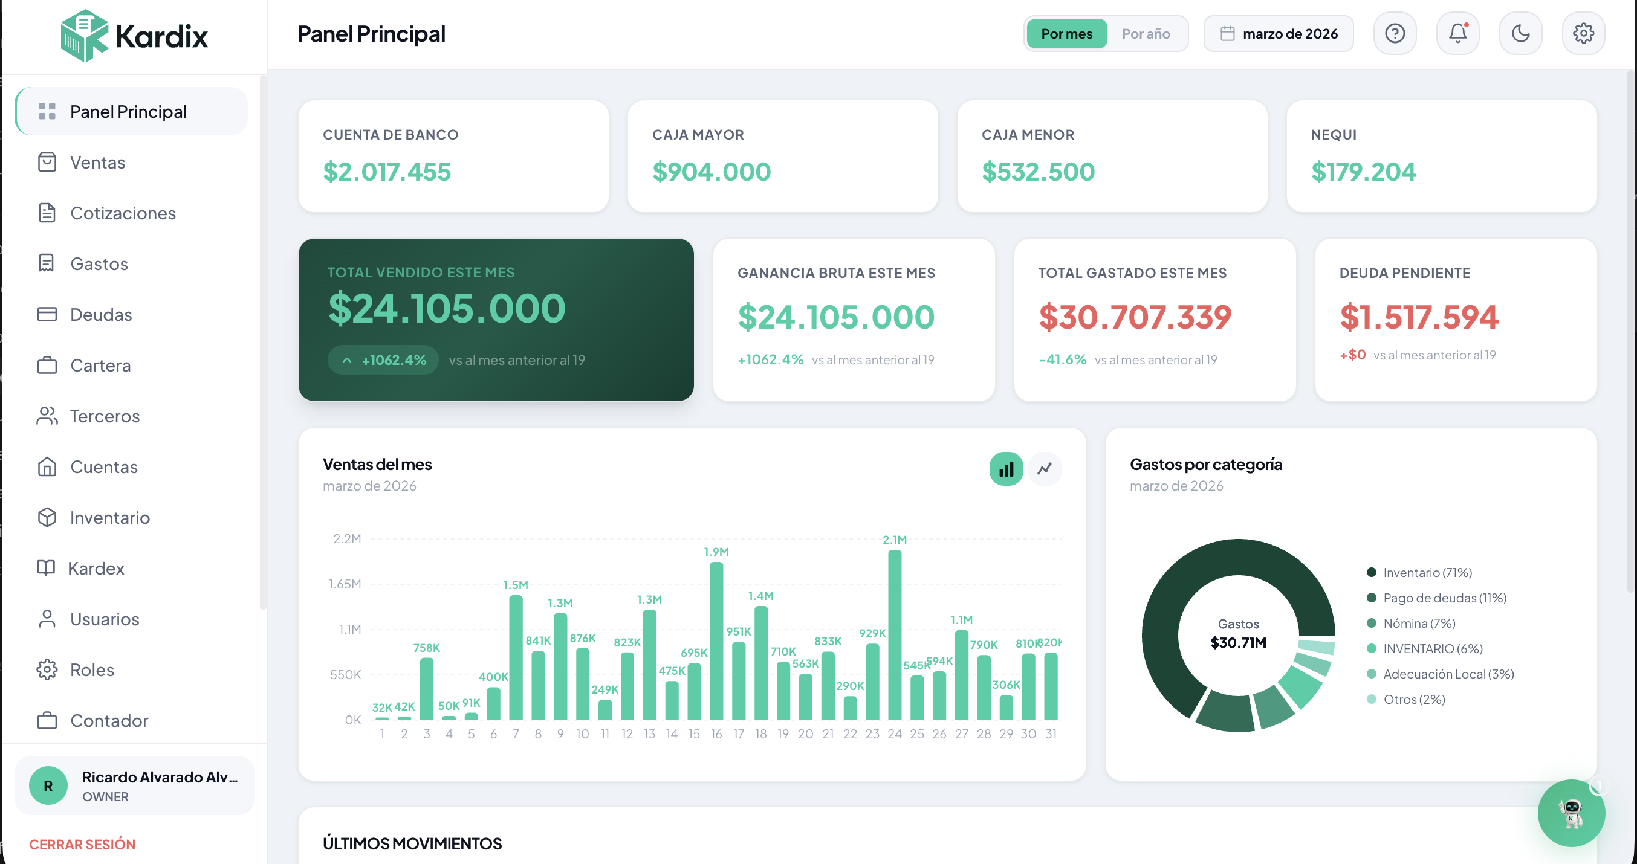Click the 758K bar for day 3
This screenshot has width=1637, height=864.
point(426,689)
